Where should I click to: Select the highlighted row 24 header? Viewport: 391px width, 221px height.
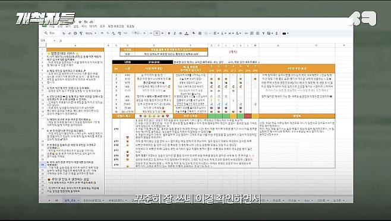42,165
